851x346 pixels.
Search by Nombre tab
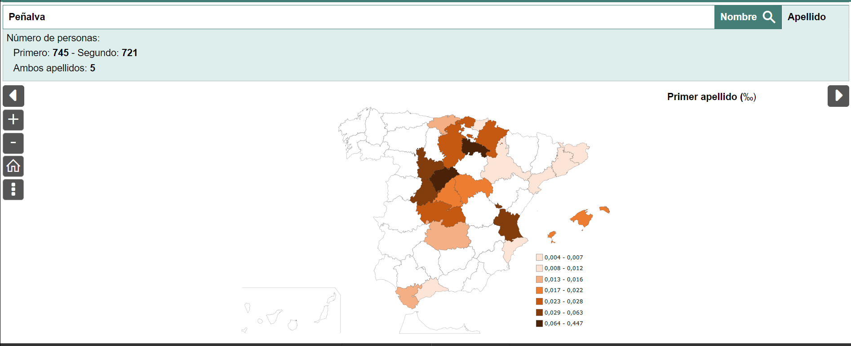748,17
